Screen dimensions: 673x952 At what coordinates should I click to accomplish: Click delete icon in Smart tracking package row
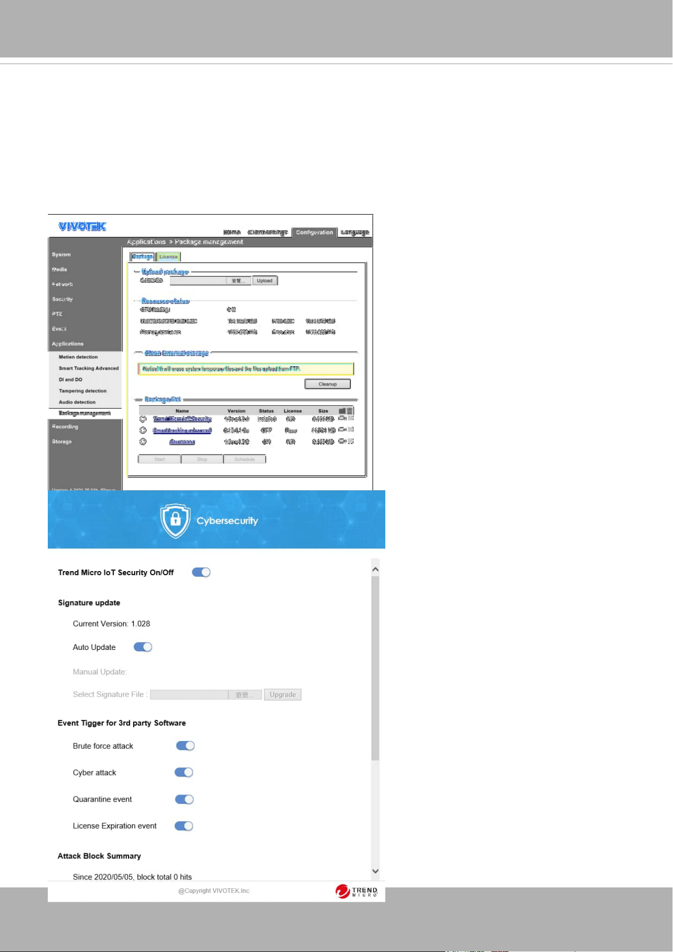click(x=351, y=430)
